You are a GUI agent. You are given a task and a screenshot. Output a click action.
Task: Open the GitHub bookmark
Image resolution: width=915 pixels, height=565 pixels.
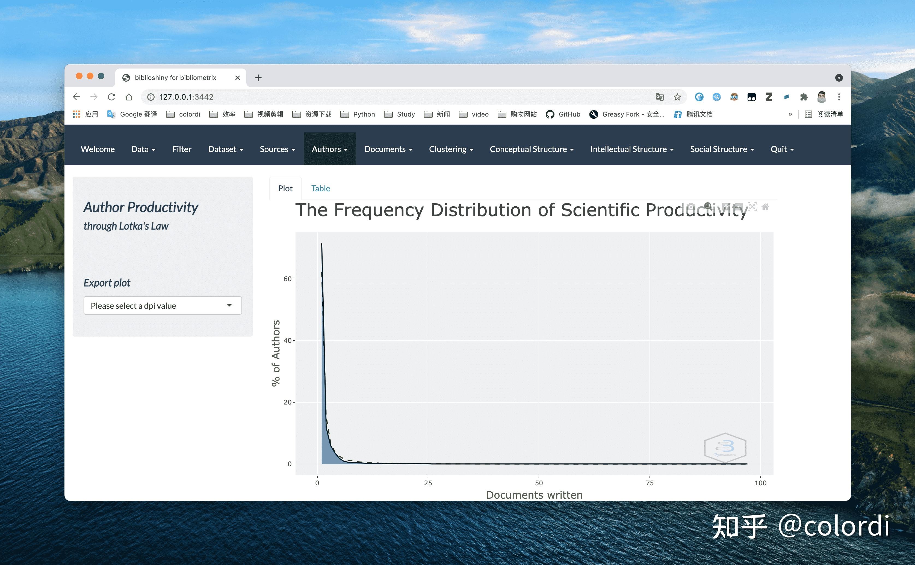tap(563, 114)
